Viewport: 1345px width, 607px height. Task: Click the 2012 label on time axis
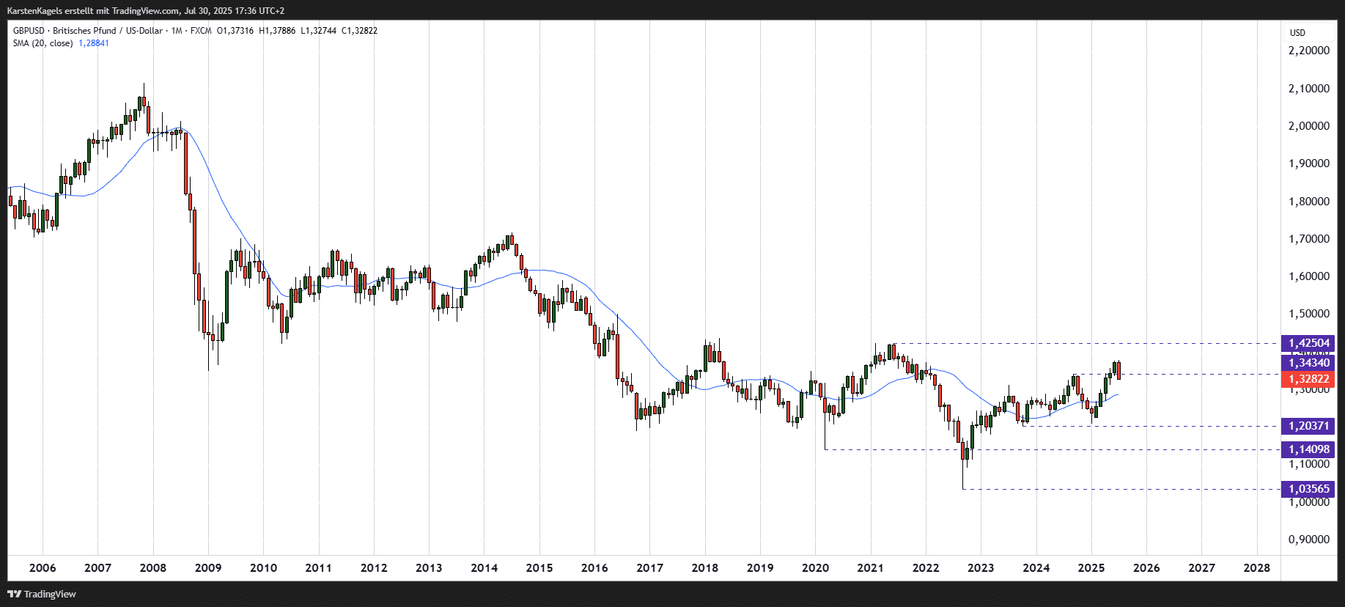(374, 567)
